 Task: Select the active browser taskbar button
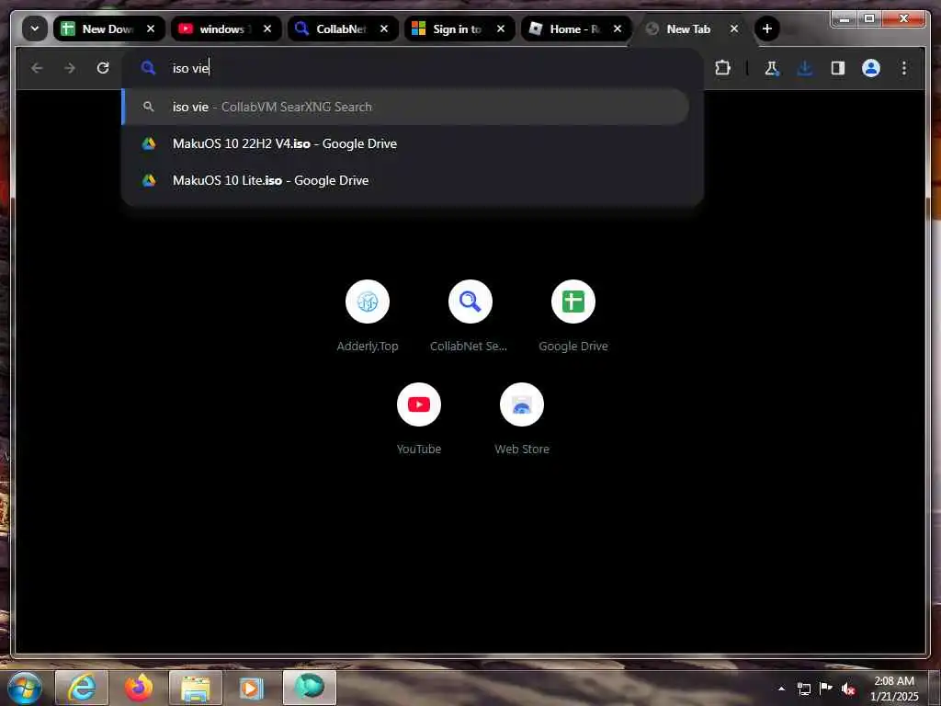pyautogui.click(x=310, y=688)
